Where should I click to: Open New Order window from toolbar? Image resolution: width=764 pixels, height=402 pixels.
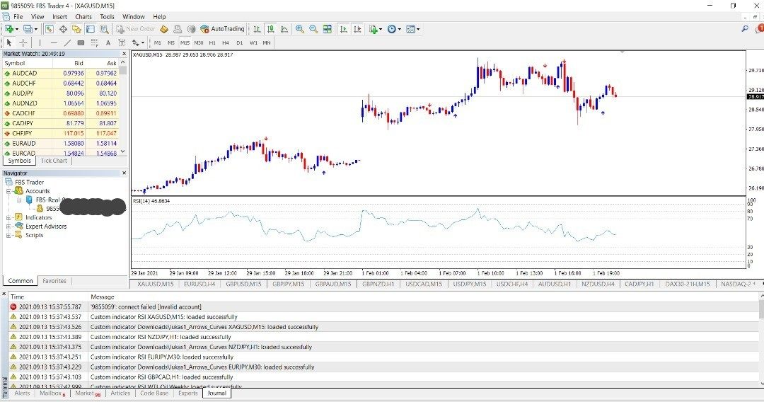(134, 29)
